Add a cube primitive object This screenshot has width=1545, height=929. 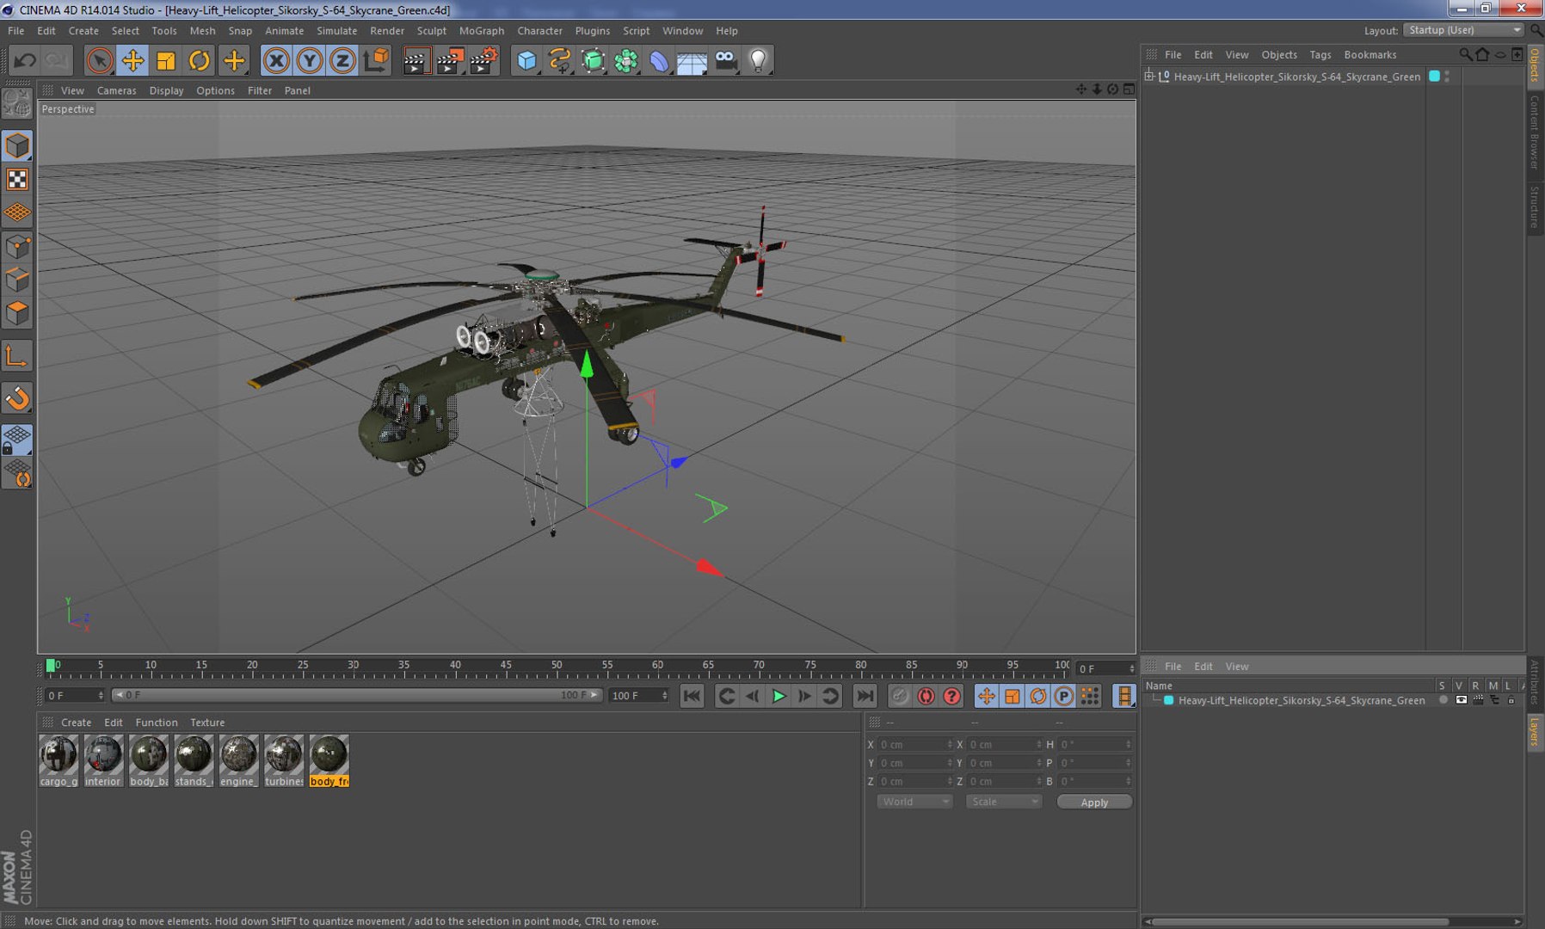[x=526, y=60]
